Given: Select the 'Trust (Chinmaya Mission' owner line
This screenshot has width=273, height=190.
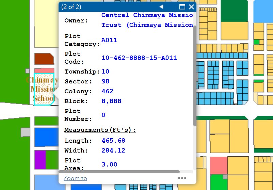Looking at the screenshot, I should click(x=147, y=25).
